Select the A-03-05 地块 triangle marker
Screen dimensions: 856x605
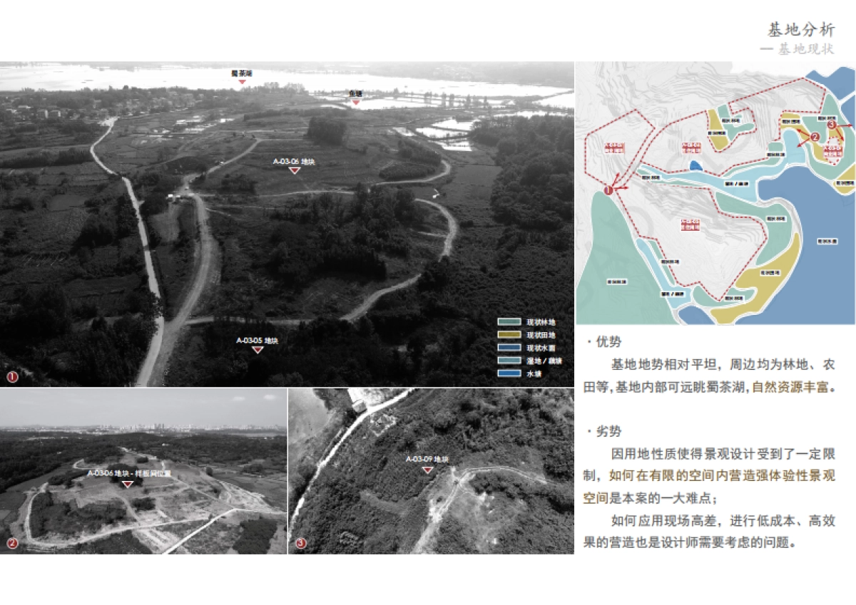(258, 349)
